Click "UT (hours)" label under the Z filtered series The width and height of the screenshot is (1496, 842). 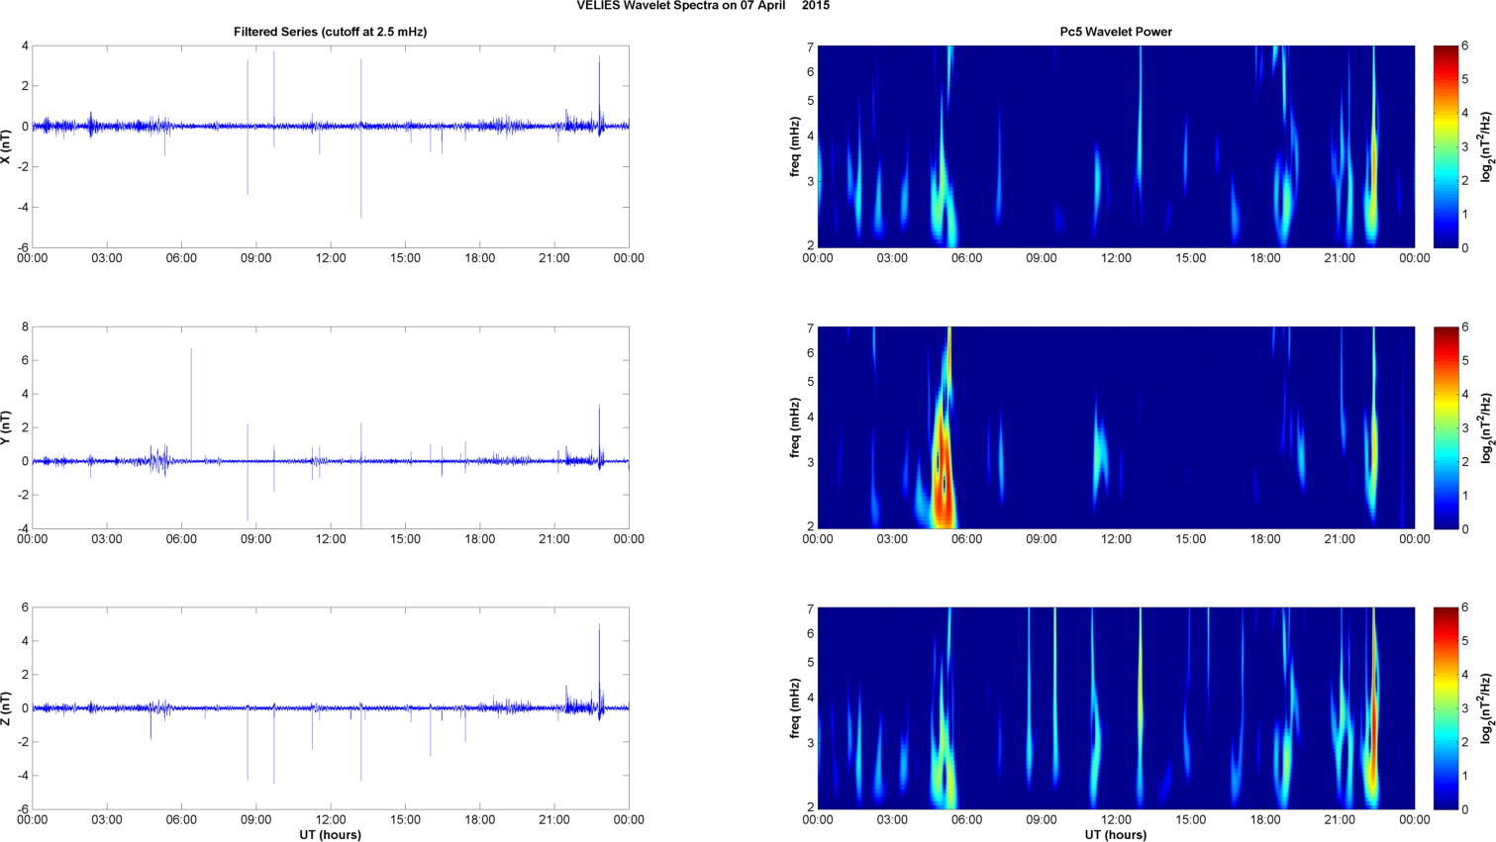(330, 834)
